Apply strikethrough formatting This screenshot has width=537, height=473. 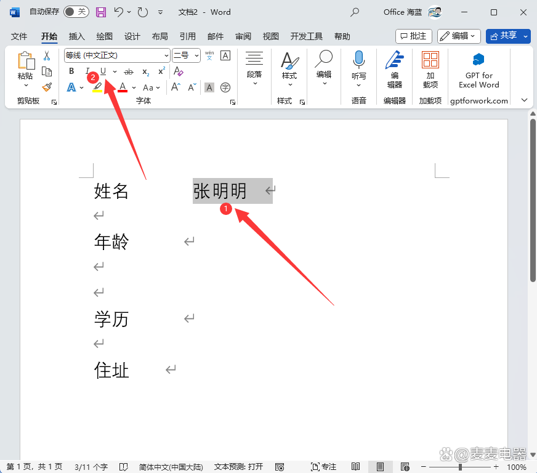click(x=129, y=71)
